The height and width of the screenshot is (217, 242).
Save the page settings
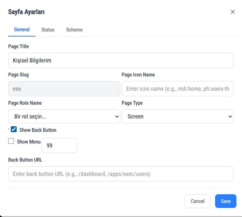(x=225, y=201)
